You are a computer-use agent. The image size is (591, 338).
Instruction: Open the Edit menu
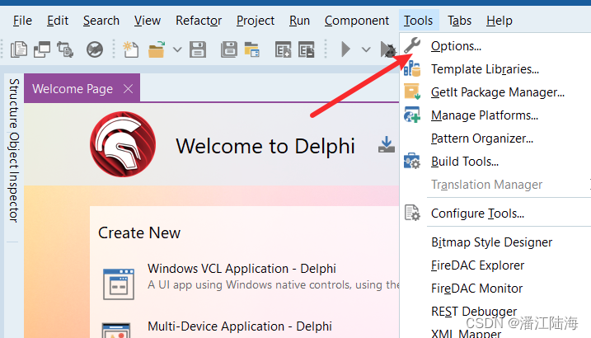click(x=58, y=21)
